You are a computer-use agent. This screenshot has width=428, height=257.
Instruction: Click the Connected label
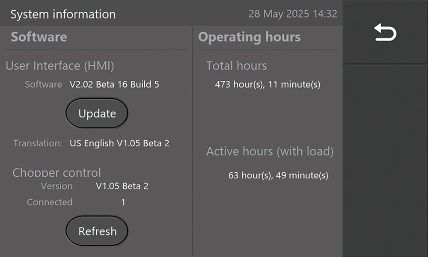(50, 202)
